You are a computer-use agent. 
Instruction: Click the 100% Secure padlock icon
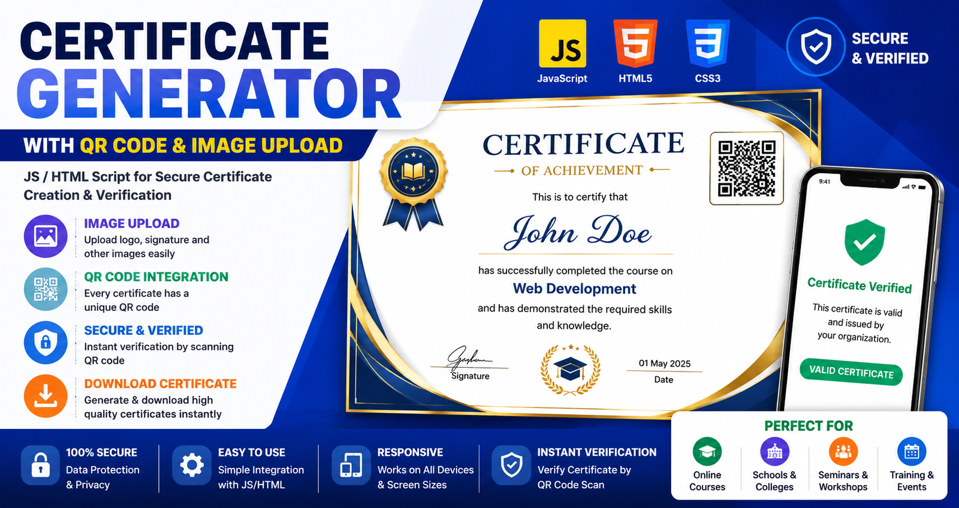point(40,465)
